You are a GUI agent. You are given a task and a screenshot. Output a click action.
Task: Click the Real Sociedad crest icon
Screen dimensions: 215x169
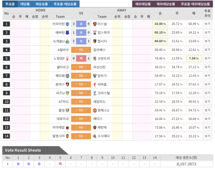tap(95, 136)
